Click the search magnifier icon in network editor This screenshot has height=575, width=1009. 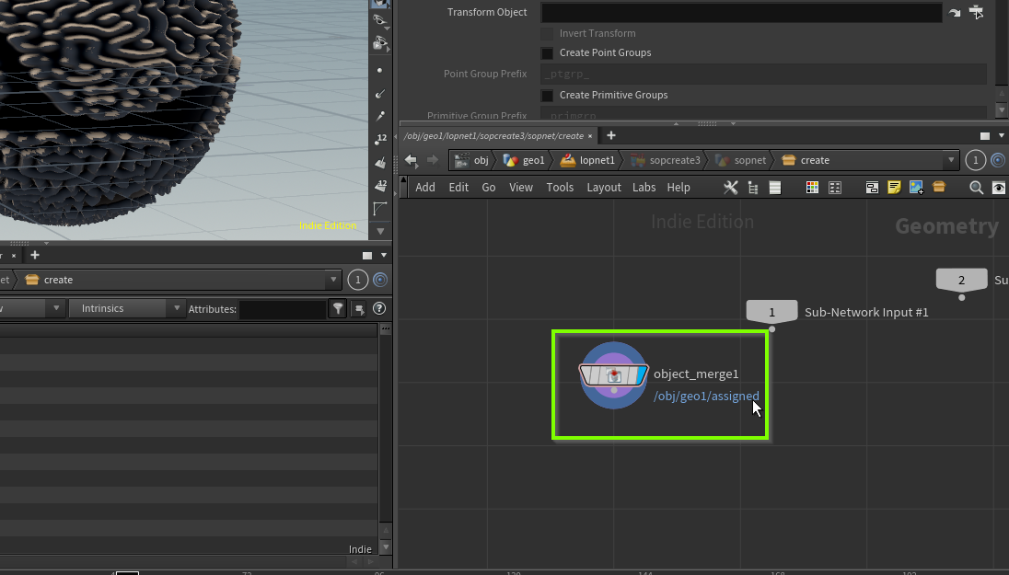(977, 188)
